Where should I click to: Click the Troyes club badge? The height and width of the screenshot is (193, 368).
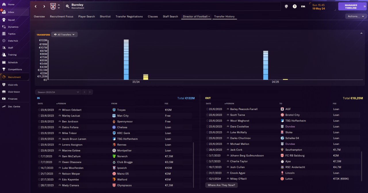click(x=114, y=110)
